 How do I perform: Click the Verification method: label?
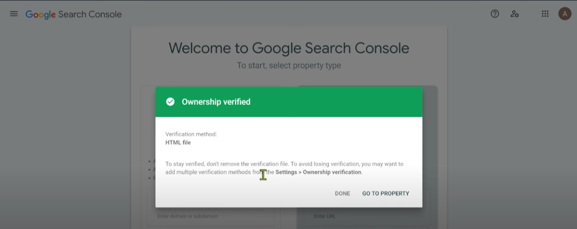pyautogui.click(x=191, y=134)
